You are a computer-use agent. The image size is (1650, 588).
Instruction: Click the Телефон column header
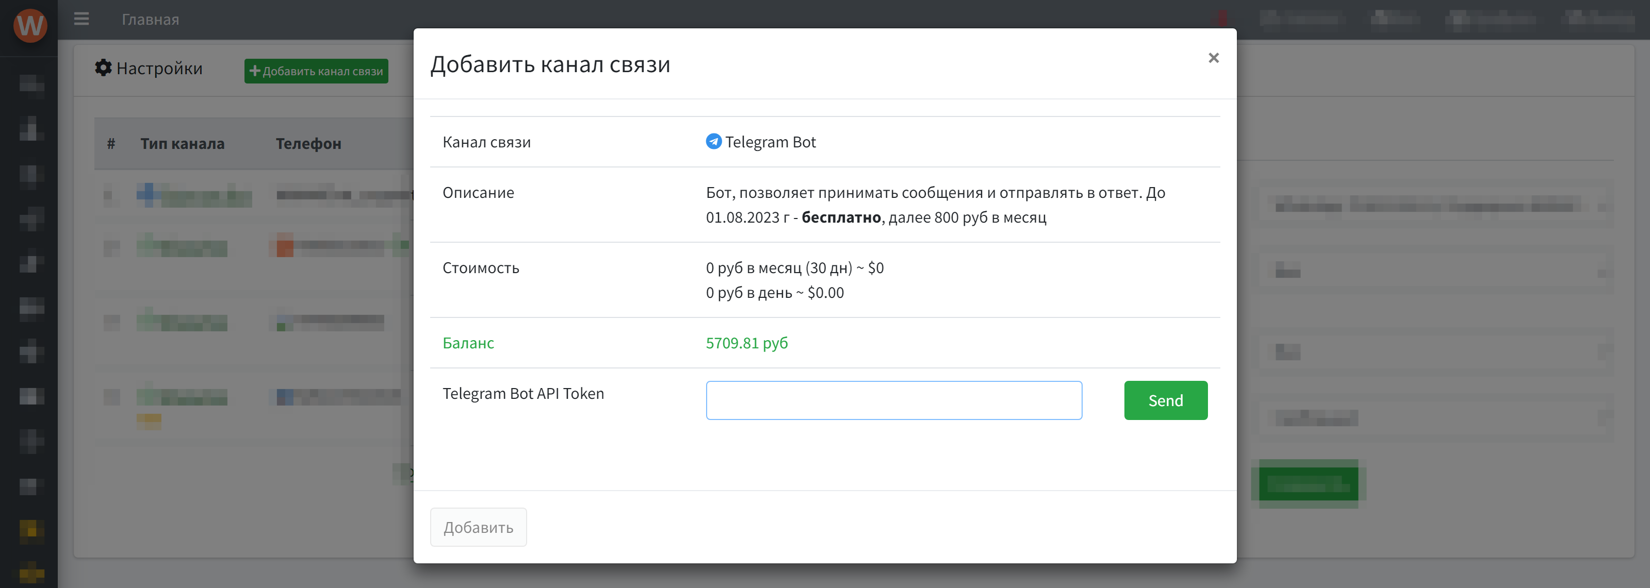click(x=308, y=144)
